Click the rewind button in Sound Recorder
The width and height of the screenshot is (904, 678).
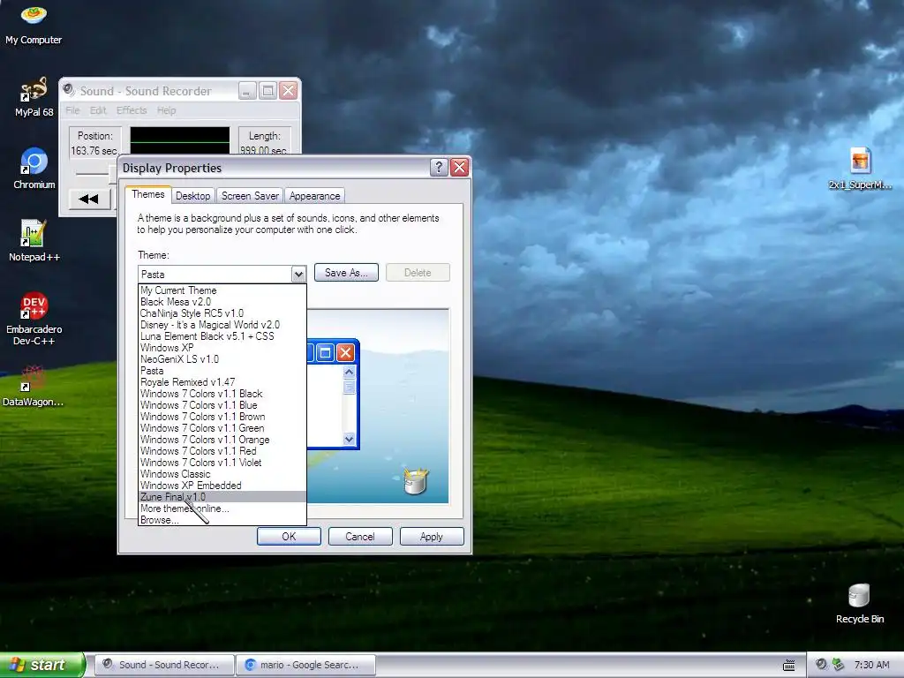pyautogui.click(x=88, y=199)
